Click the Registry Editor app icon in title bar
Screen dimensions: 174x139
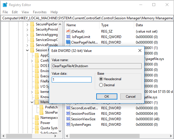click(5, 5)
